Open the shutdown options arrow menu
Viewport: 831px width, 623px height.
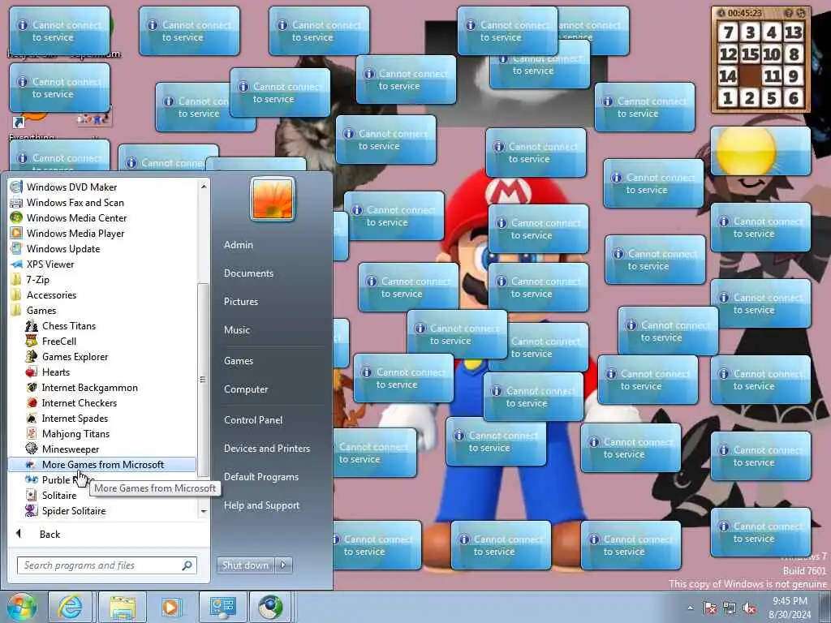point(283,565)
